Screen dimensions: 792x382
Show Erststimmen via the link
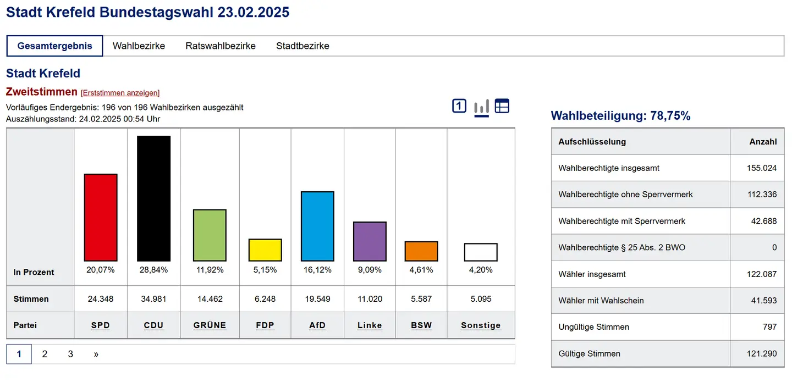120,92
